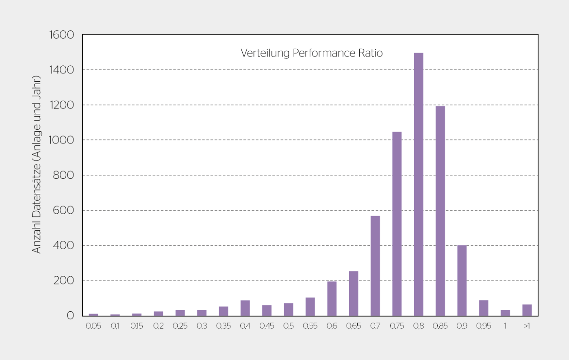Click the purple bar above 0,7
Image resolution: width=569 pixels, height=360 pixels.
375,266
